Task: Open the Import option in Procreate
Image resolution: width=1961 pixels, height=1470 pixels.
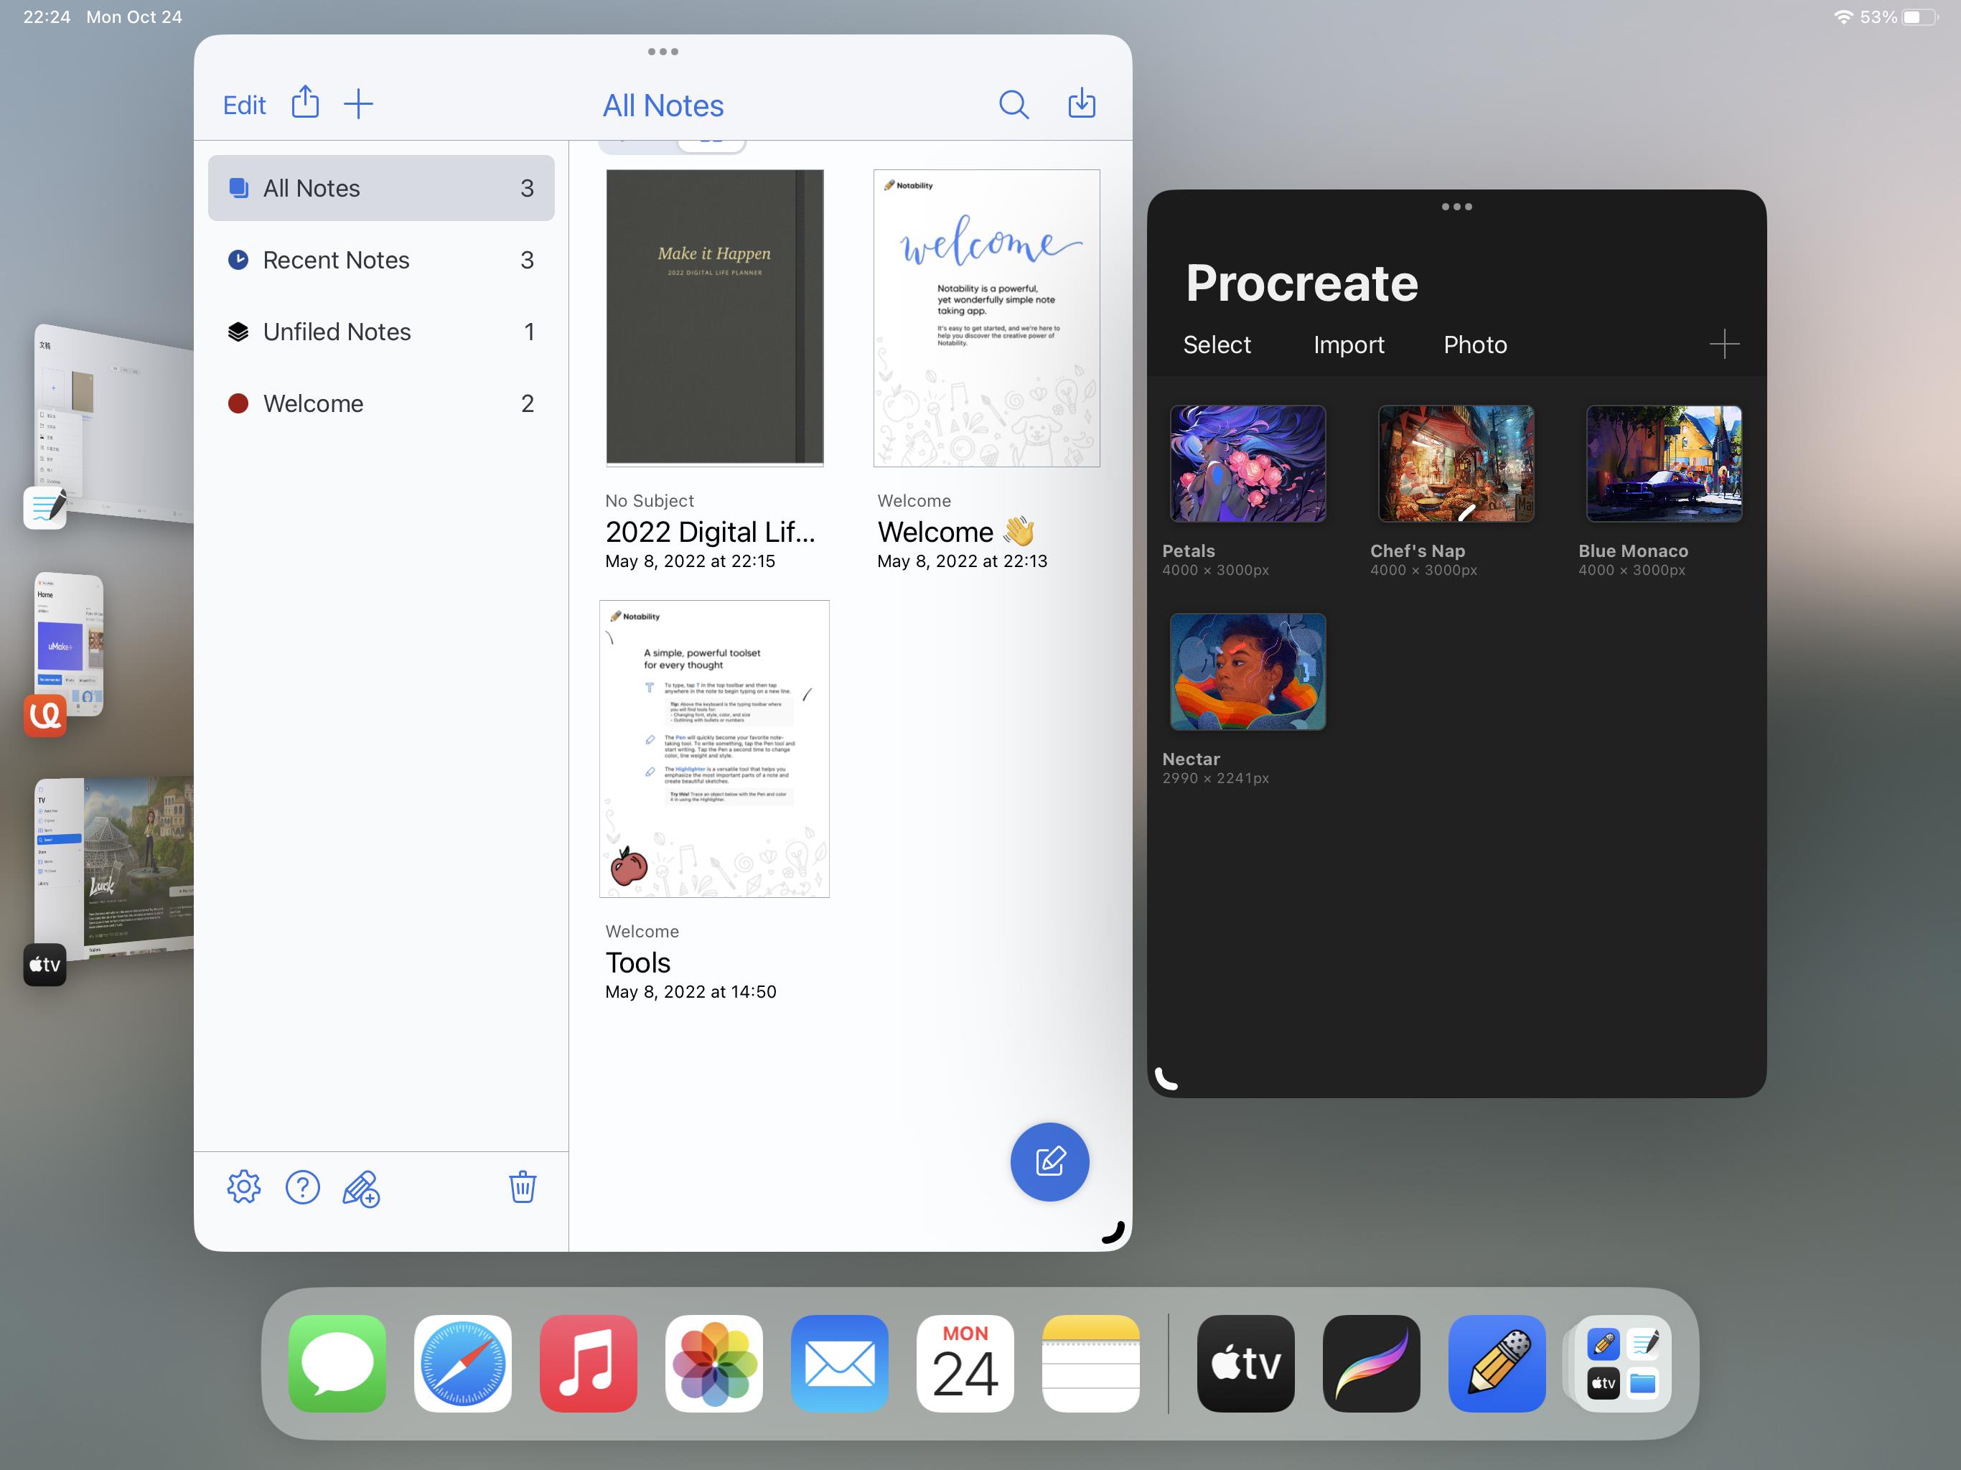Action: [x=1349, y=345]
